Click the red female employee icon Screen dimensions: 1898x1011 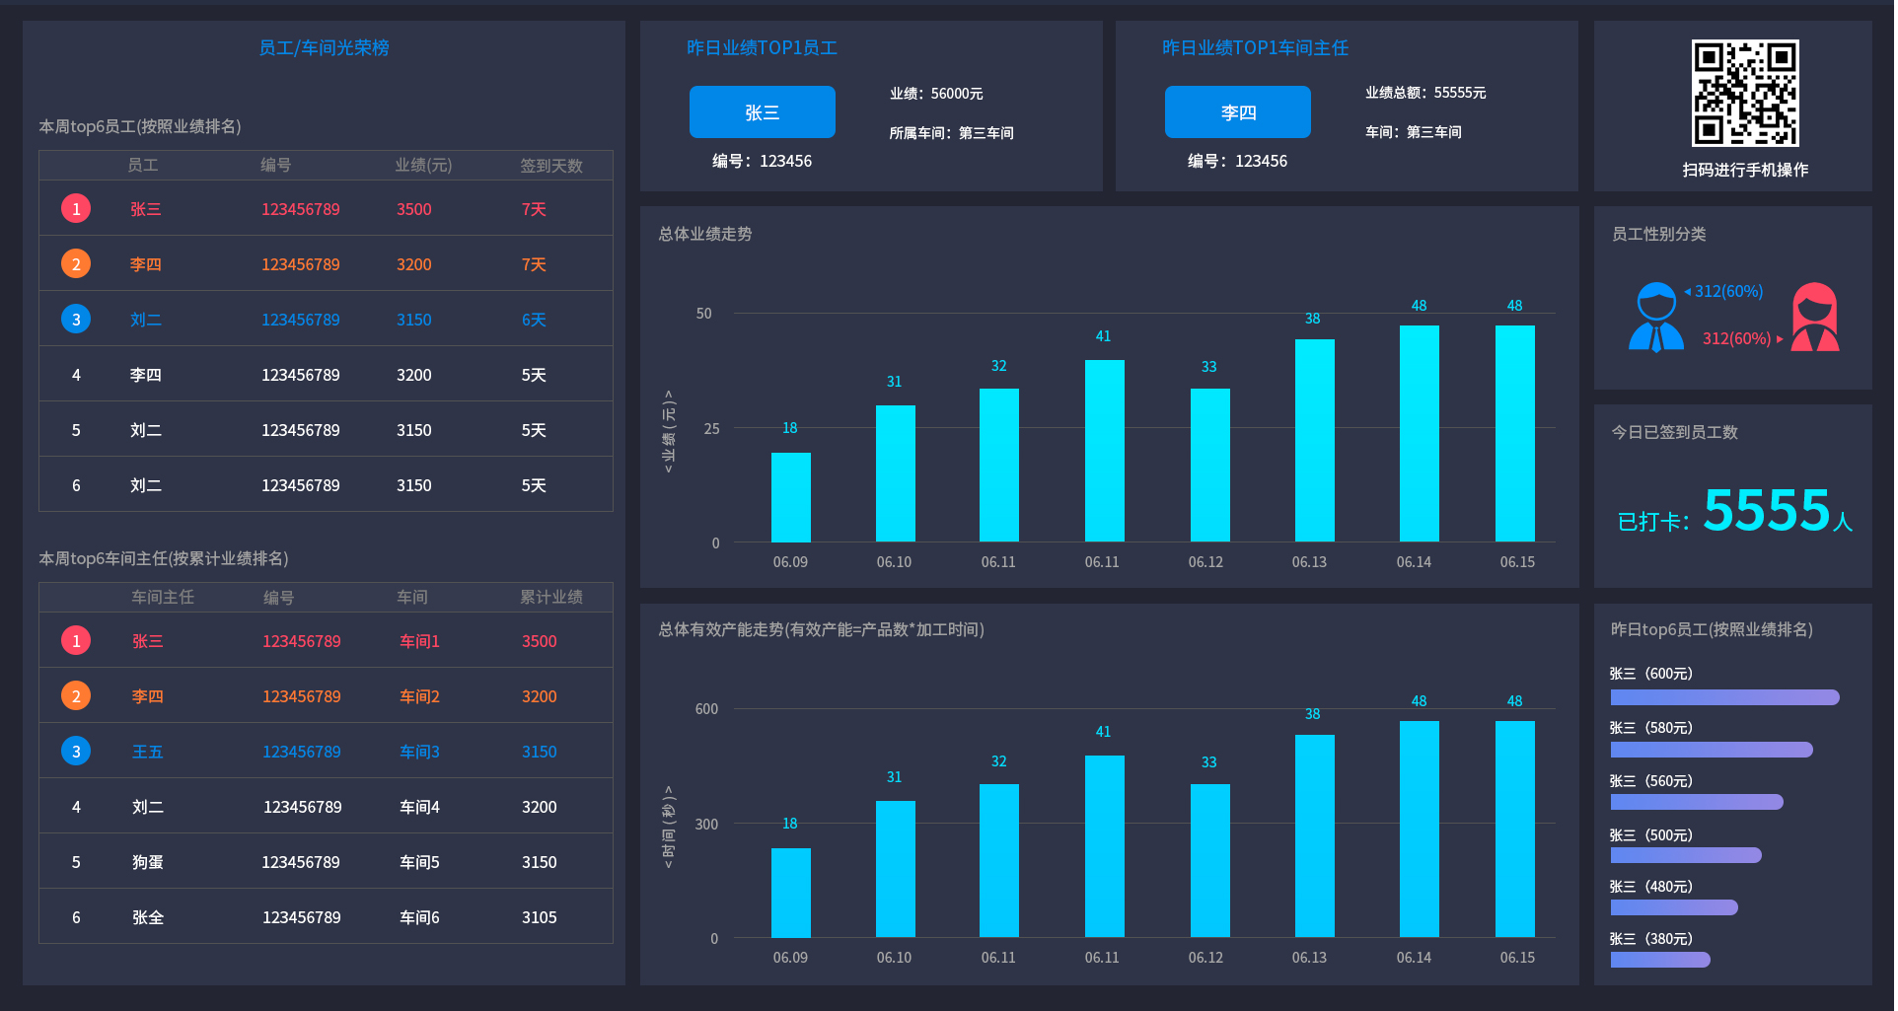coord(1814,317)
